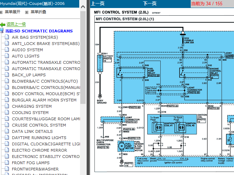This screenshot has width=234, height=175.
Task: Open AUTO LIGHTS entry
Action: pyautogui.click(x=25, y=56)
